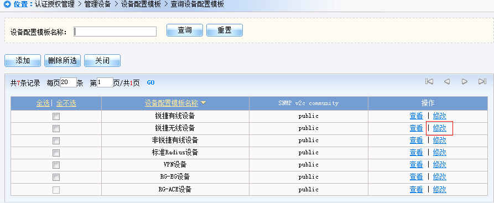The image size is (494, 203).
Task: Click the 查询 search button
Action: point(185,30)
